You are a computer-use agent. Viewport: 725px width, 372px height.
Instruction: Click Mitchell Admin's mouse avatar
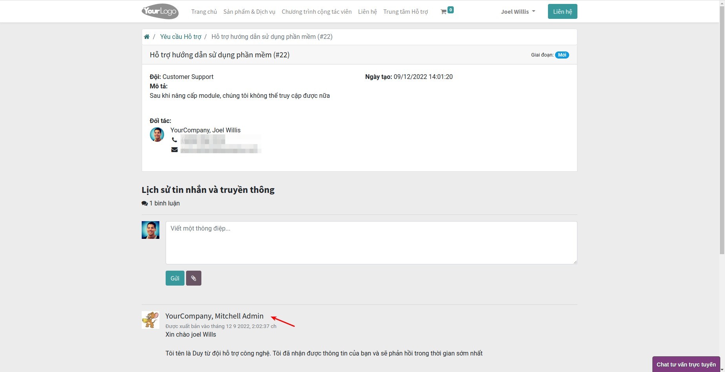150,320
